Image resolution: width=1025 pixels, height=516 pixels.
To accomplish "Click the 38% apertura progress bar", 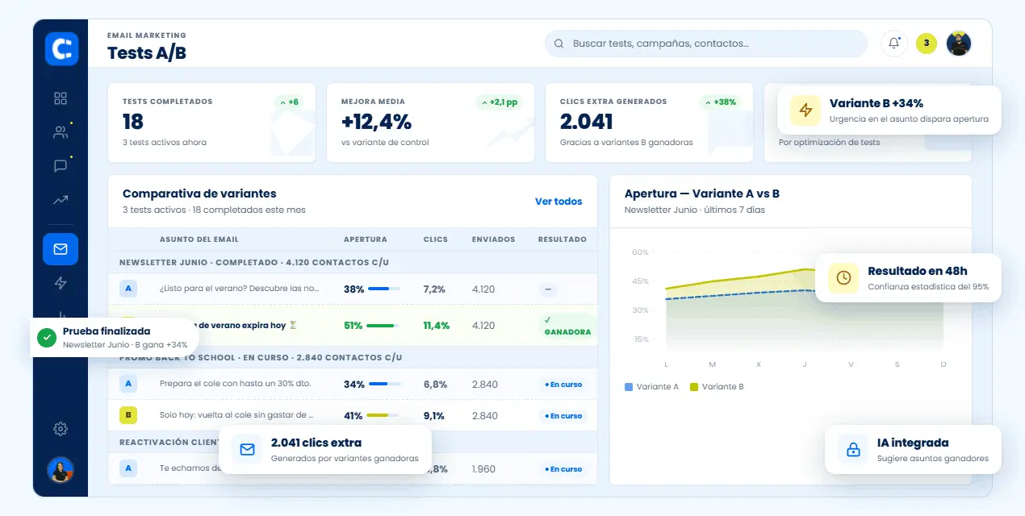I will point(383,289).
